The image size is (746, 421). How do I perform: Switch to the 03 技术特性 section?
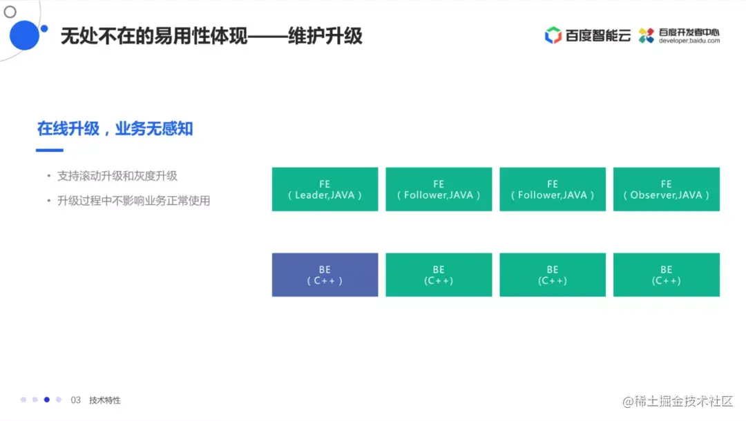pyautogui.click(x=95, y=400)
